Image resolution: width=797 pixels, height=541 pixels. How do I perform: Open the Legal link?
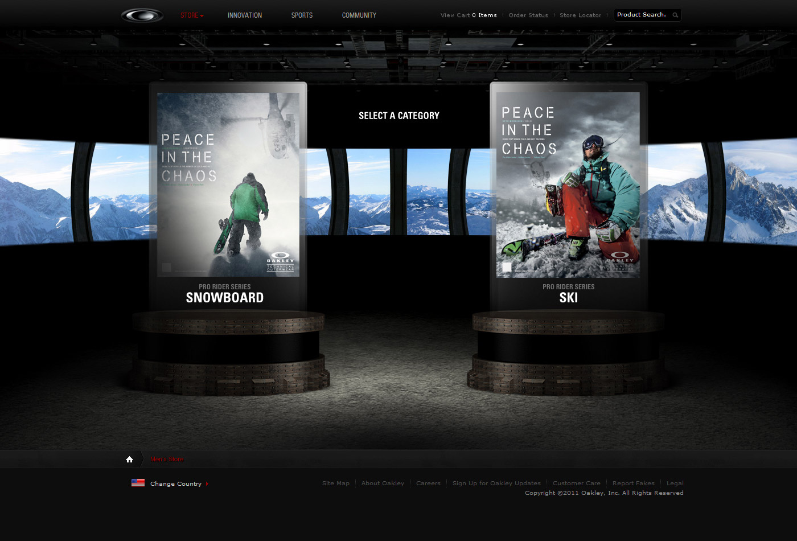pyautogui.click(x=675, y=483)
